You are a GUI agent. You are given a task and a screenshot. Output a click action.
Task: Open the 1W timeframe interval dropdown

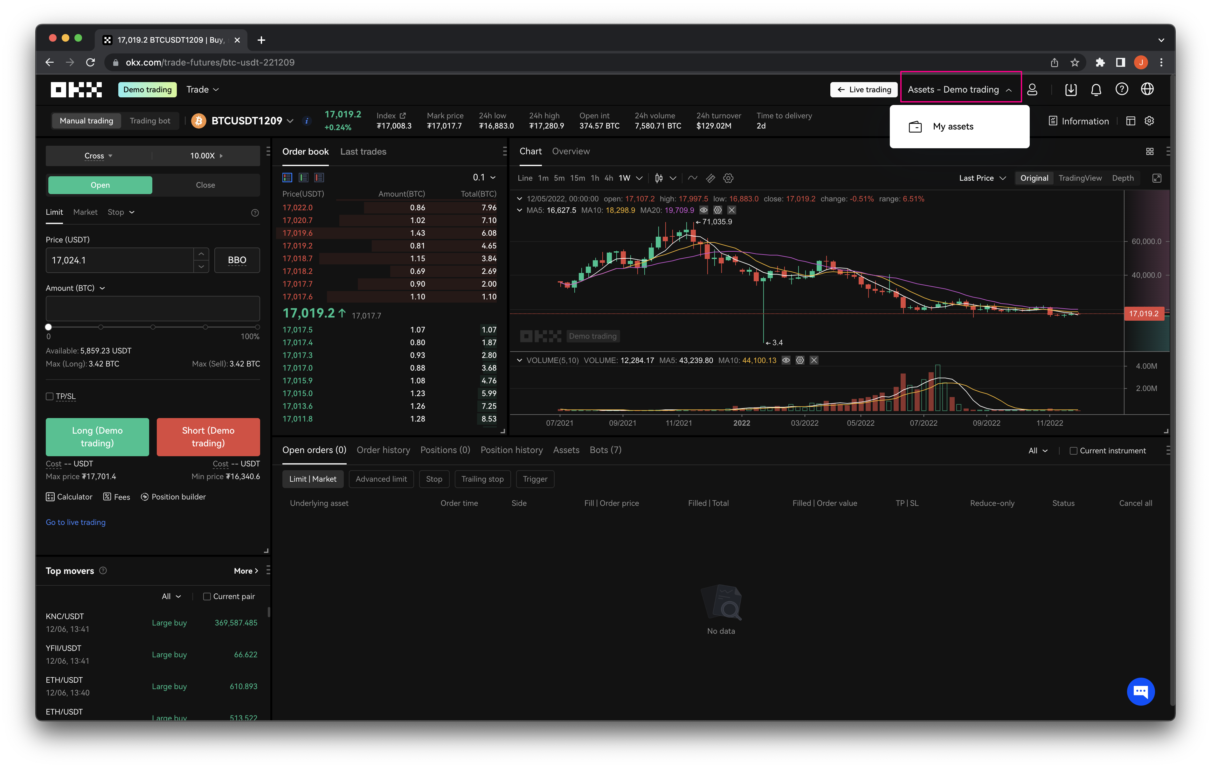638,178
